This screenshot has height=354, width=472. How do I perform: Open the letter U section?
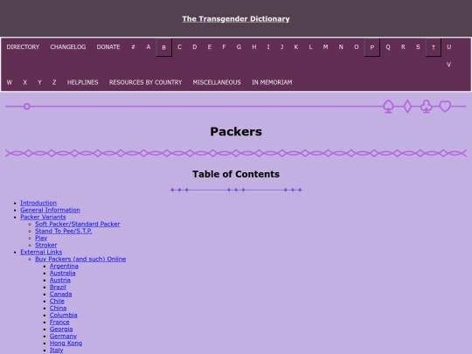click(448, 47)
